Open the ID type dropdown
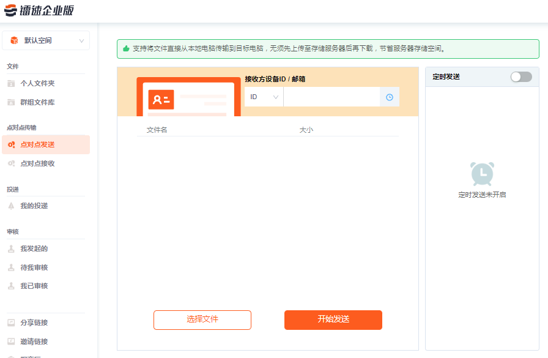Image resolution: width=548 pixels, height=358 pixels. [x=264, y=97]
